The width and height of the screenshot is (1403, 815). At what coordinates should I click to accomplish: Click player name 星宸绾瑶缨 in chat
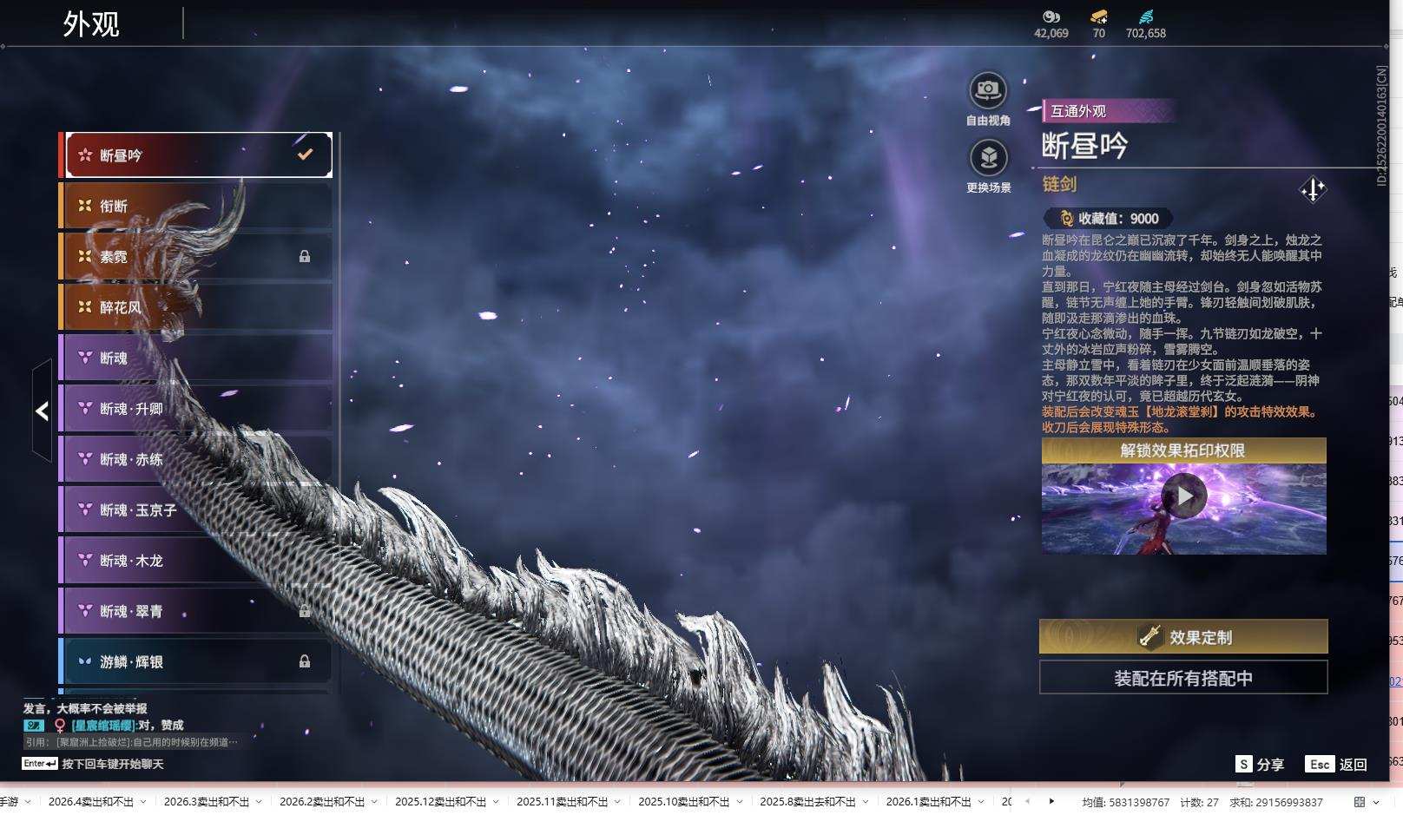pos(102,726)
